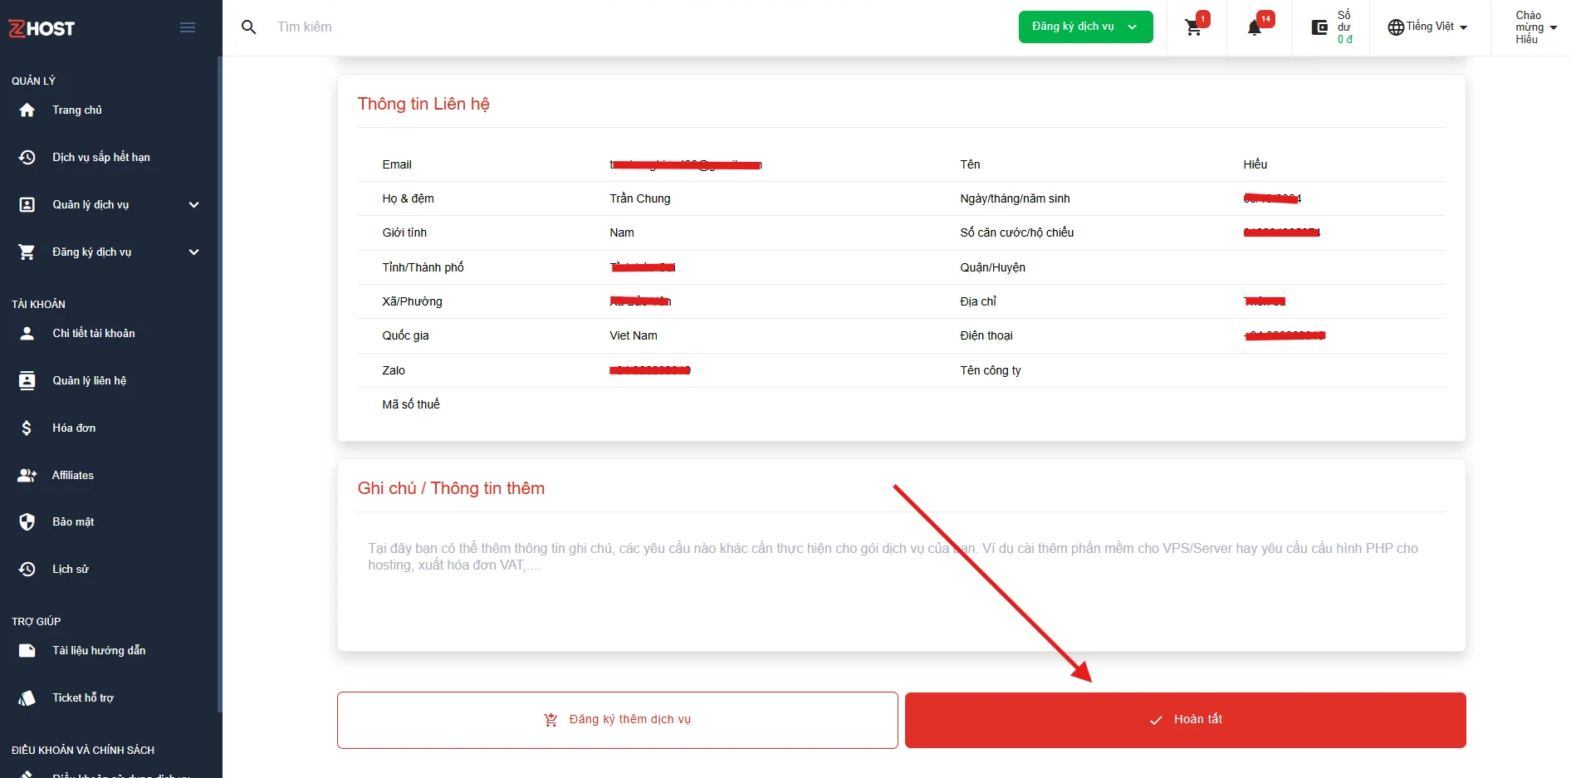This screenshot has height=778, width=1571.
Task: Click the Viet Nam country value
Action: pyautogui.click(x=634, y=335)
